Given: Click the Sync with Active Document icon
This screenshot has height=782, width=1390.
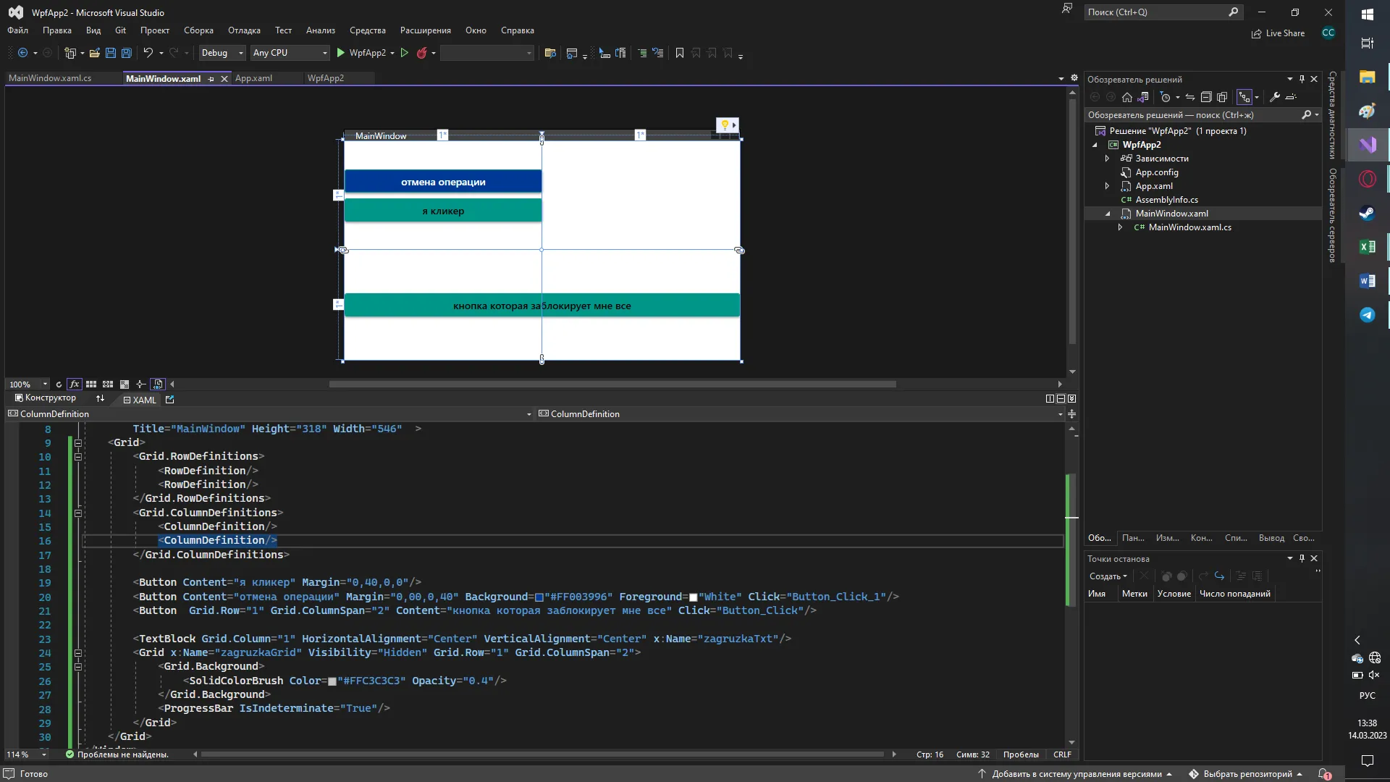Looking at the screenshot, I should (x=1189, y=97).
